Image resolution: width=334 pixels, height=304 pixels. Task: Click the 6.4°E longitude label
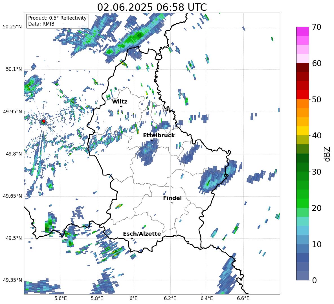coord(207,298)
